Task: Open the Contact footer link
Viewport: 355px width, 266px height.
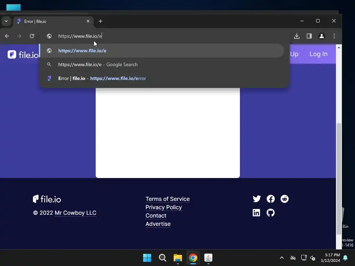Action: pos(156,216)
